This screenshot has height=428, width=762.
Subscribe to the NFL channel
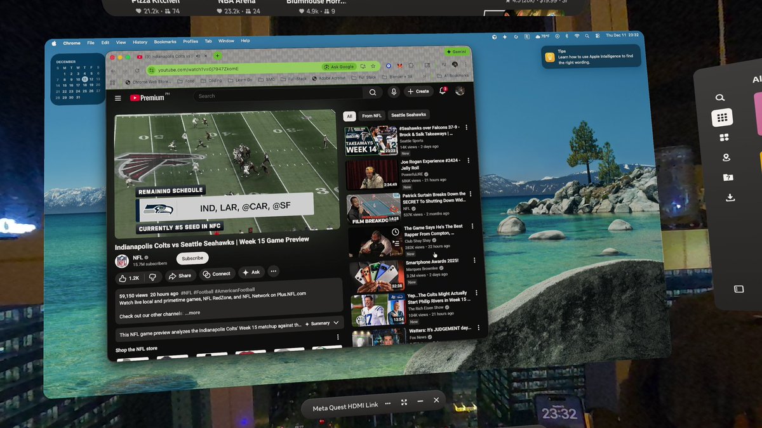click(x=192, y=258)
